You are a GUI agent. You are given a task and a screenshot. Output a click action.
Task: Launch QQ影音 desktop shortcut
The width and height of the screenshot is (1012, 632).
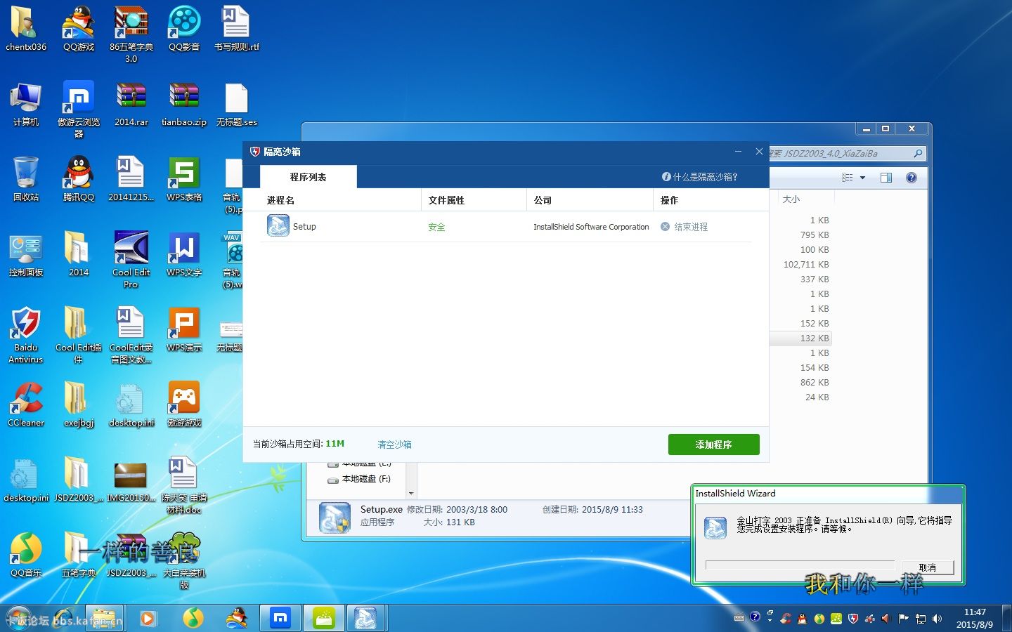pyautogui.click(x=184, y=22)
